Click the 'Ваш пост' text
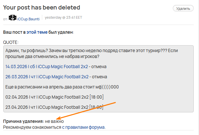 (x=14, y=32)
